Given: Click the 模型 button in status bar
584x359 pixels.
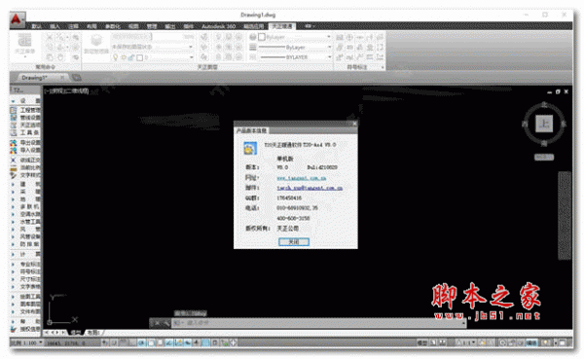Looking at the screenshot, I should click(422, 342).
